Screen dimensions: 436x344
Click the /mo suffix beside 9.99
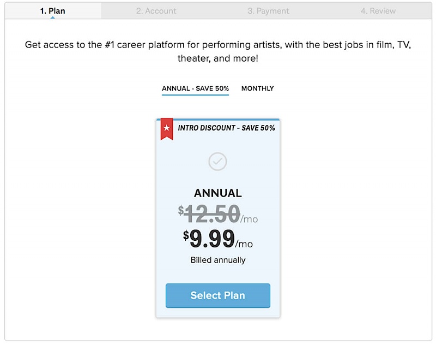point(244,244)
